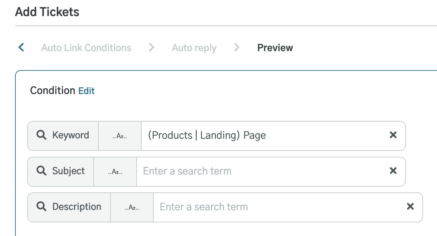Select the Preview step label
This screenshot has height=236, width=437.
point(275,48)
